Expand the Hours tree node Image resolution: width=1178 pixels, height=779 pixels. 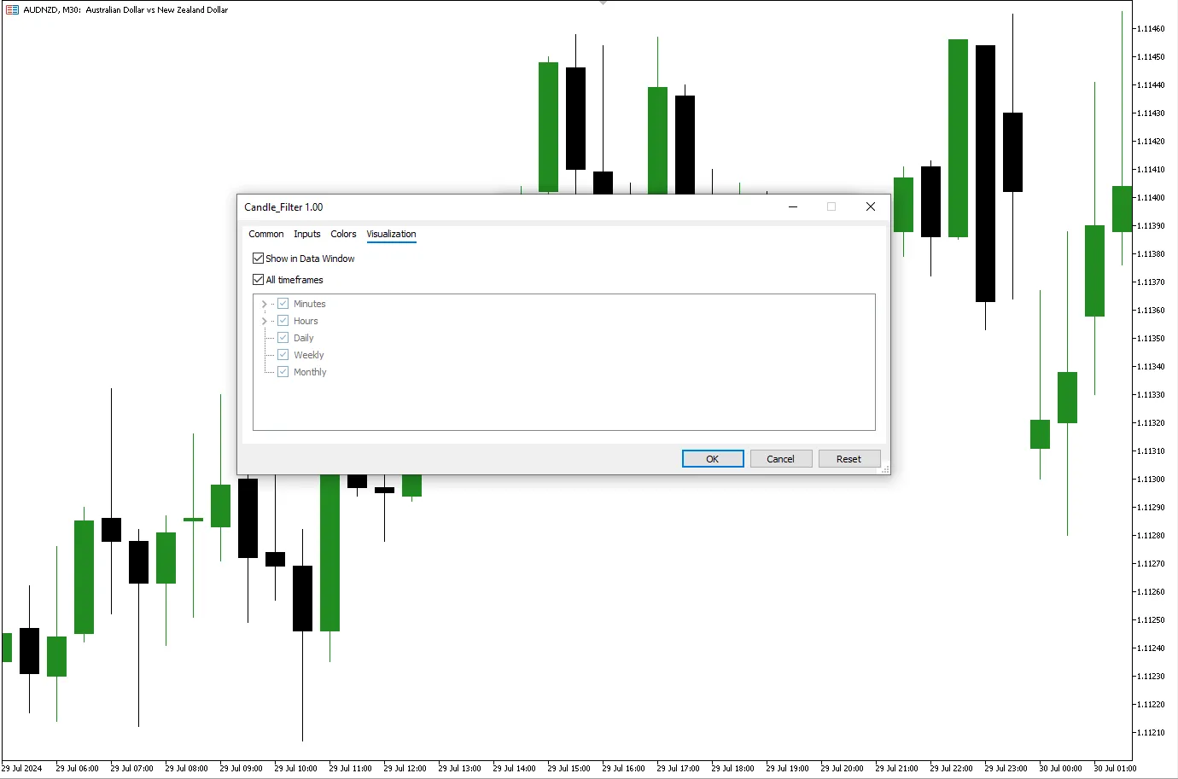tap(264, 321)
